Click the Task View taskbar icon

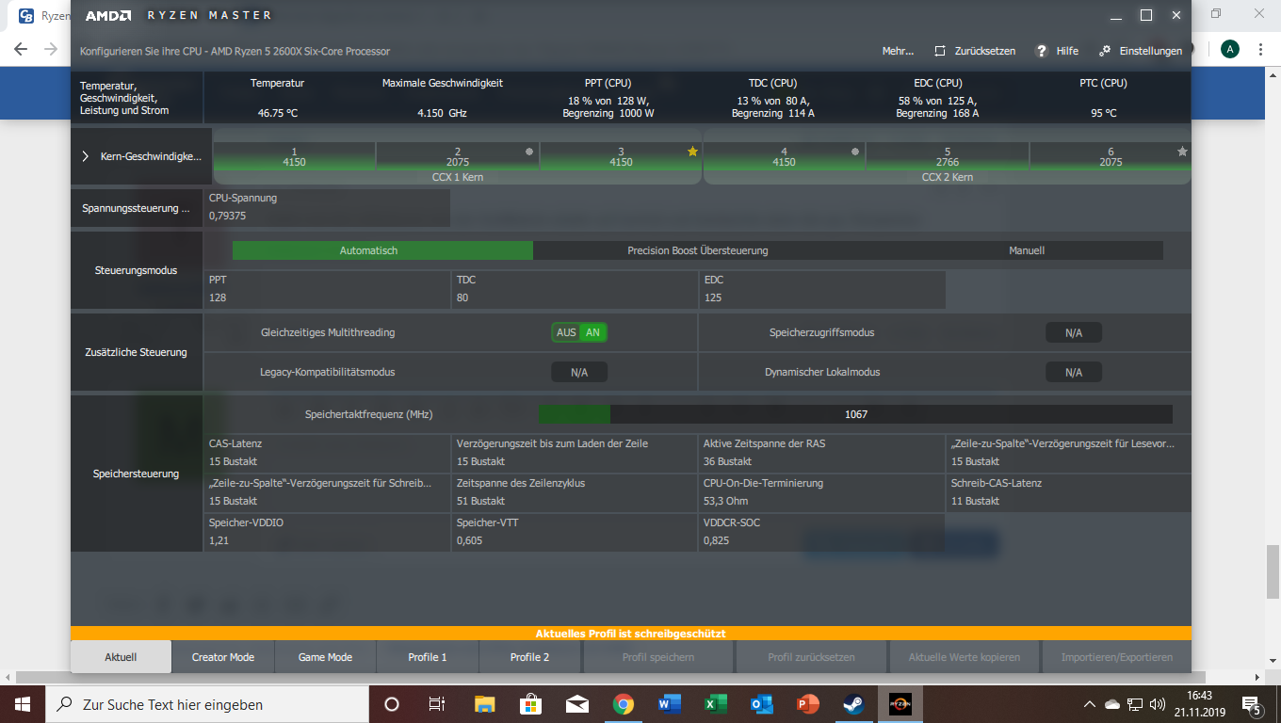click(x=437, y=704)
